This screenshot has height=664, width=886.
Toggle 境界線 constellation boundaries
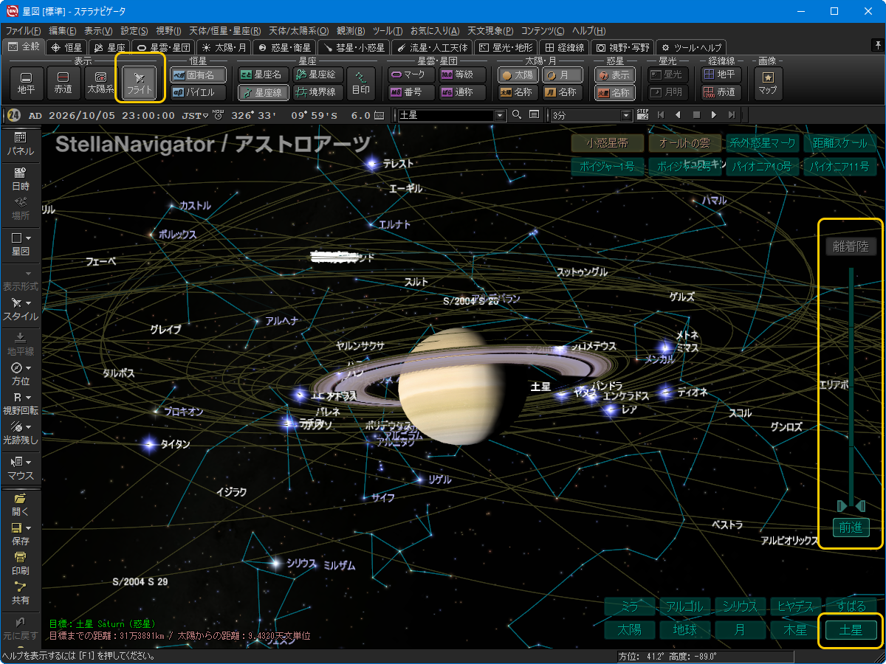[x=317, y=92]
